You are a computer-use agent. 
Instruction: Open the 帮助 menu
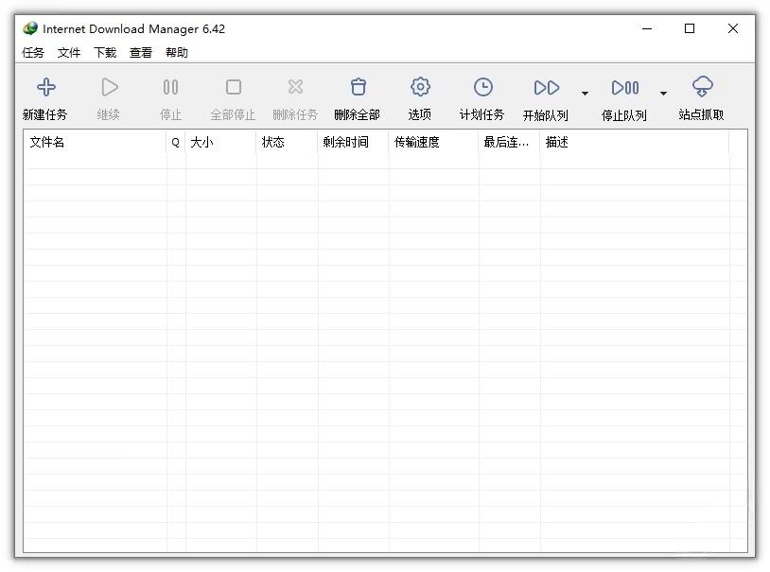point(176,53)
